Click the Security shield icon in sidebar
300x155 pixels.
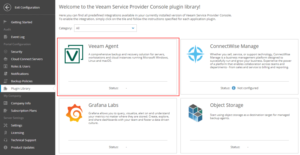coord(5,52)
